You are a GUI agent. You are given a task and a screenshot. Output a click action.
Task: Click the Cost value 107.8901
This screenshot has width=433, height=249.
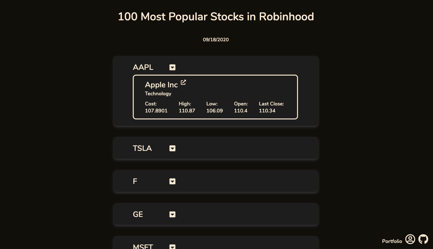pos(156,111)
